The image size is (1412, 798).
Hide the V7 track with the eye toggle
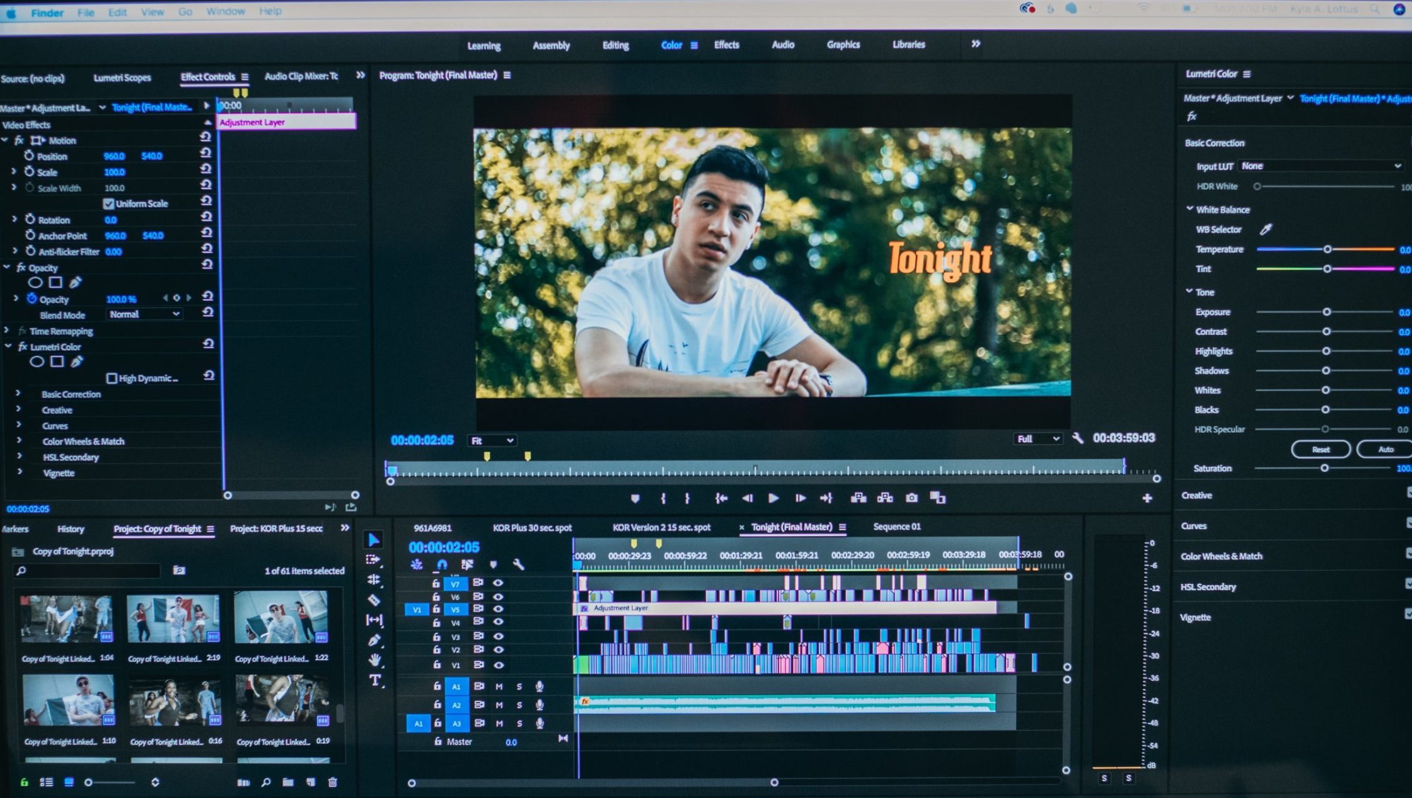[498, 583]
